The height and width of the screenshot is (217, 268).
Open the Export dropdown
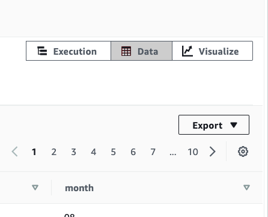click(214, 124)
